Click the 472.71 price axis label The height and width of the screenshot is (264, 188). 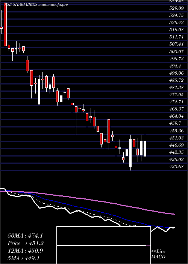[x=176, y=102]
